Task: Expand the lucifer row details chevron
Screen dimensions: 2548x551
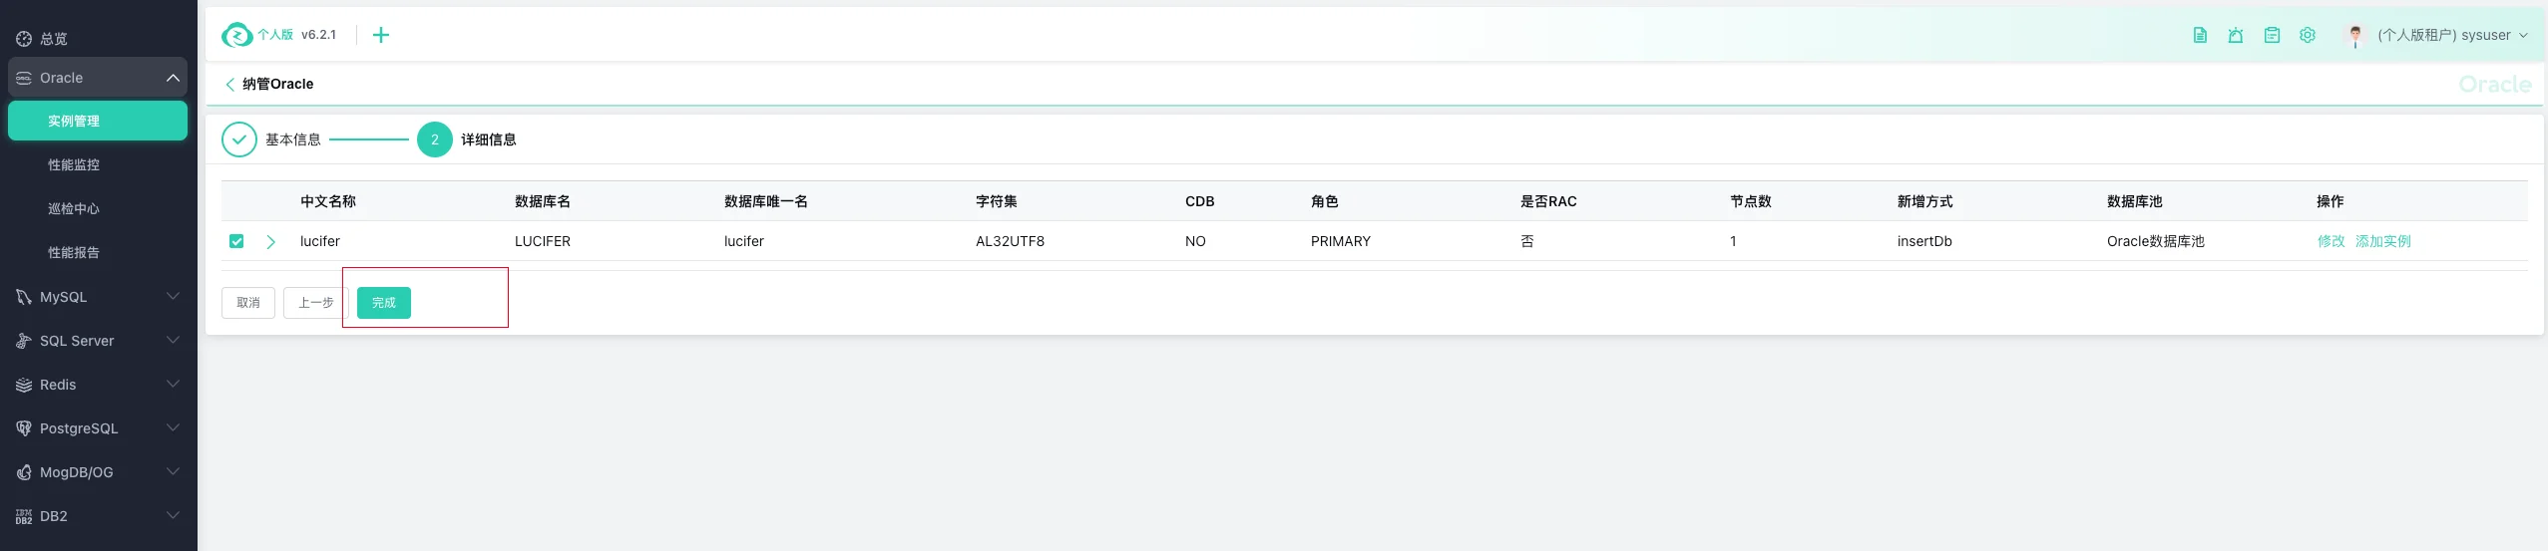Action: [x=270, y=241]
